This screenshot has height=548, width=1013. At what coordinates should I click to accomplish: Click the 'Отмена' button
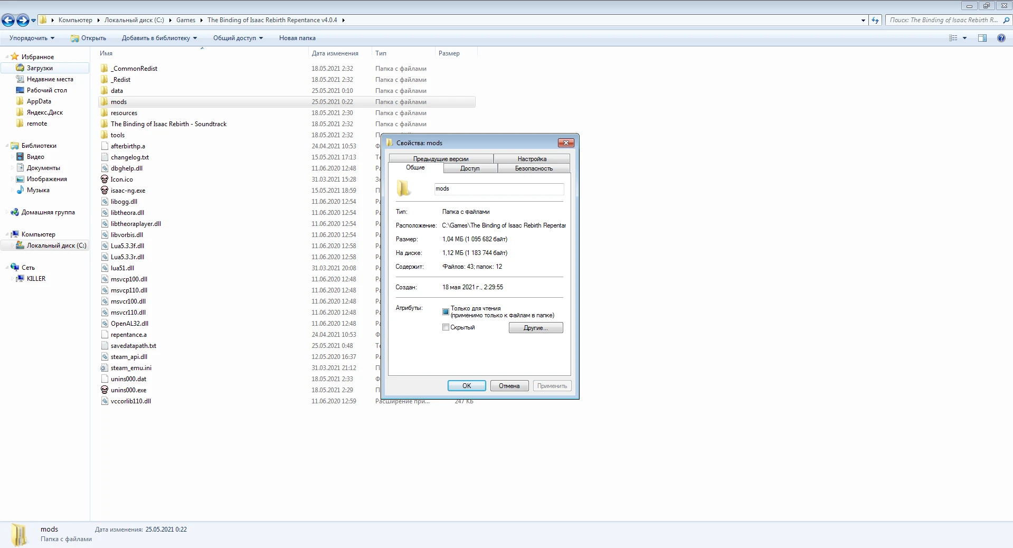click(x=509, y=386)
